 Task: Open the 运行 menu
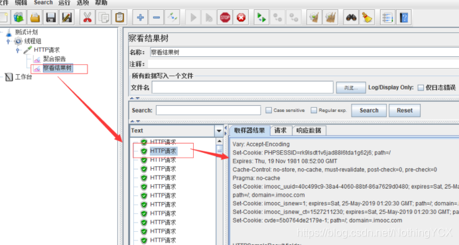click(64, 3)
